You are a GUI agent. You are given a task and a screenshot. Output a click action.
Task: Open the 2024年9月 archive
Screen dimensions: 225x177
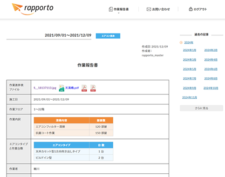click(x=190, y=88)
